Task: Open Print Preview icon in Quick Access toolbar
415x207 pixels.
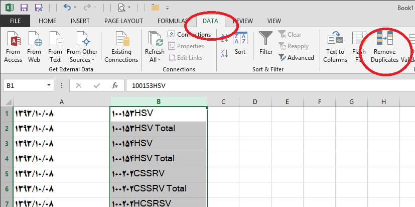Action: 122,8
